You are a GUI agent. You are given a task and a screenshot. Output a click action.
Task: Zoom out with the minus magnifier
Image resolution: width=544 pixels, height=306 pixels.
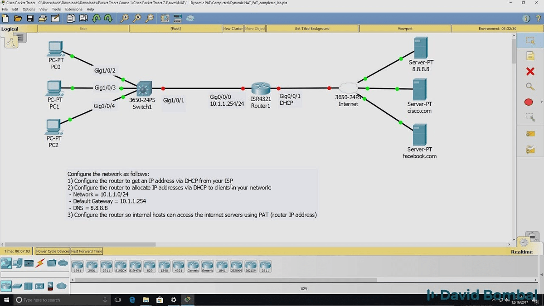(149, 19)
